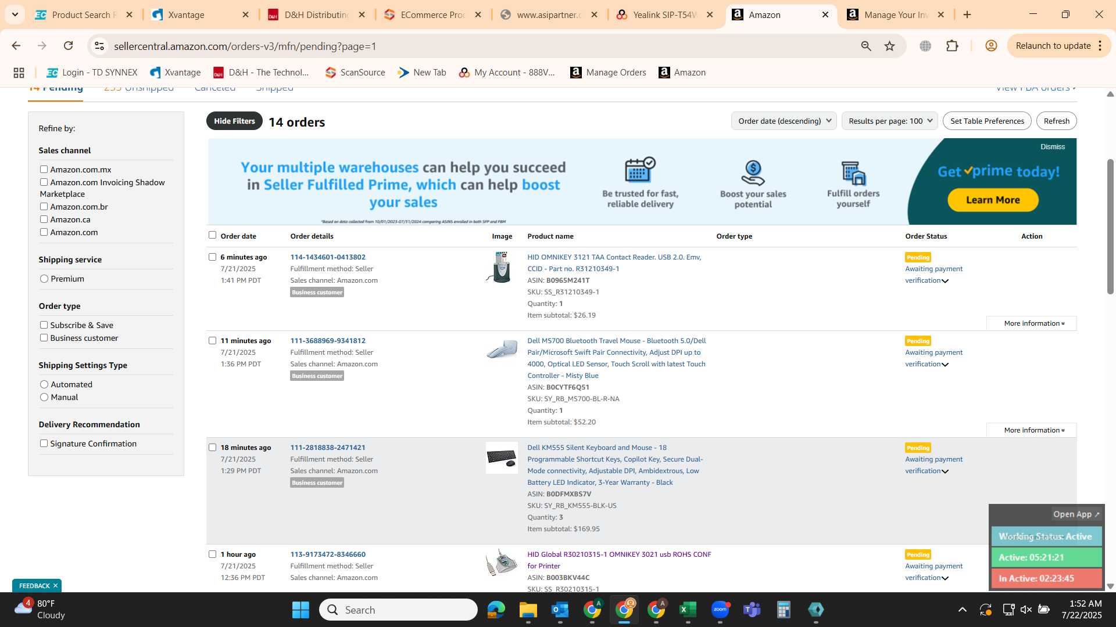Image resolution: width=1116 pixels, height=627 pixels.
Task: Bookmark this page with the star icon
Action: click(889, 46)
